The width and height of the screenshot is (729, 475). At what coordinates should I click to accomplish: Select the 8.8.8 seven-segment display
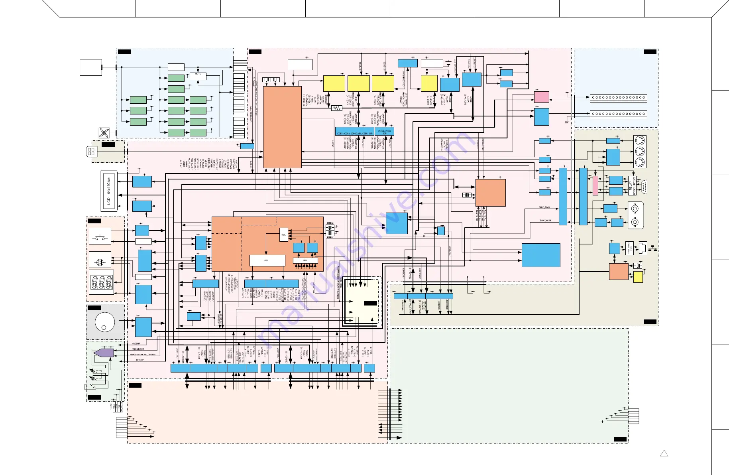coord(101,282)
